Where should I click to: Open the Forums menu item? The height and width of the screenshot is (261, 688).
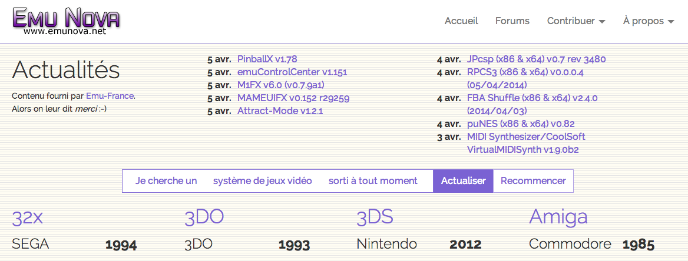512,21
